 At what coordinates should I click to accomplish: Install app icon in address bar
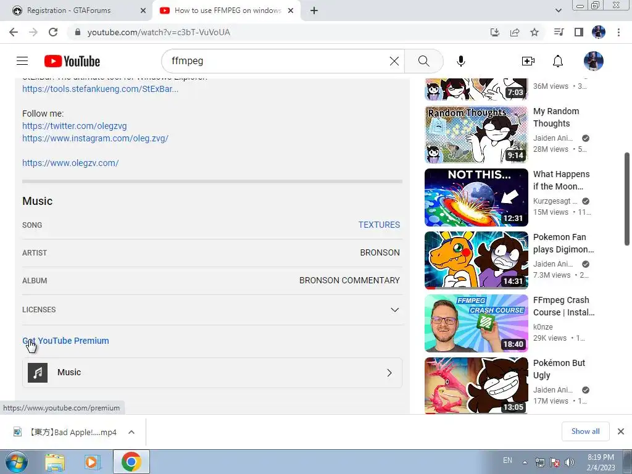[495, 32]
